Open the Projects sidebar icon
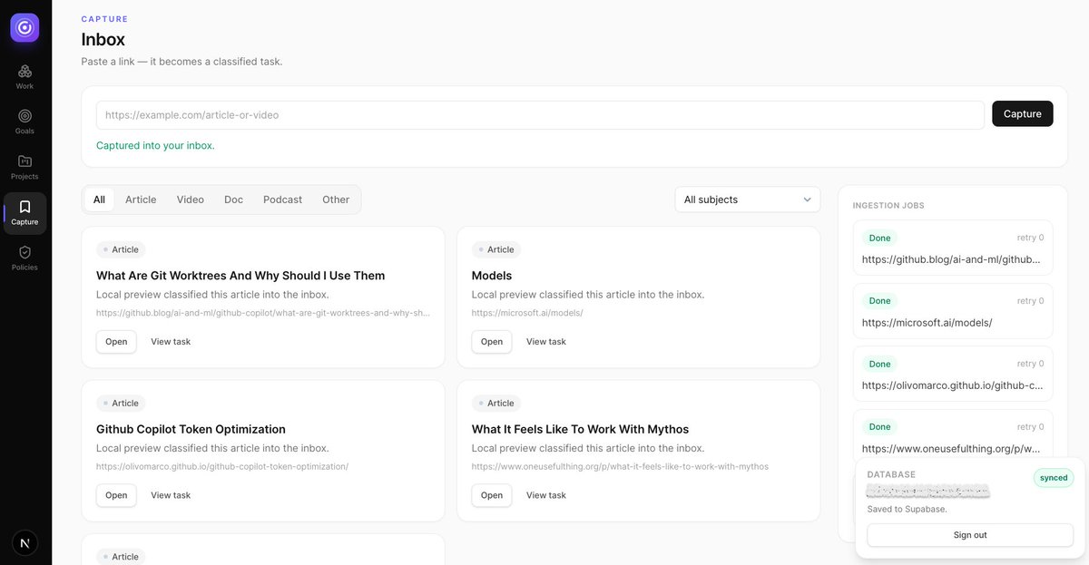The image size is (1089, 565). tap(25, 167)
